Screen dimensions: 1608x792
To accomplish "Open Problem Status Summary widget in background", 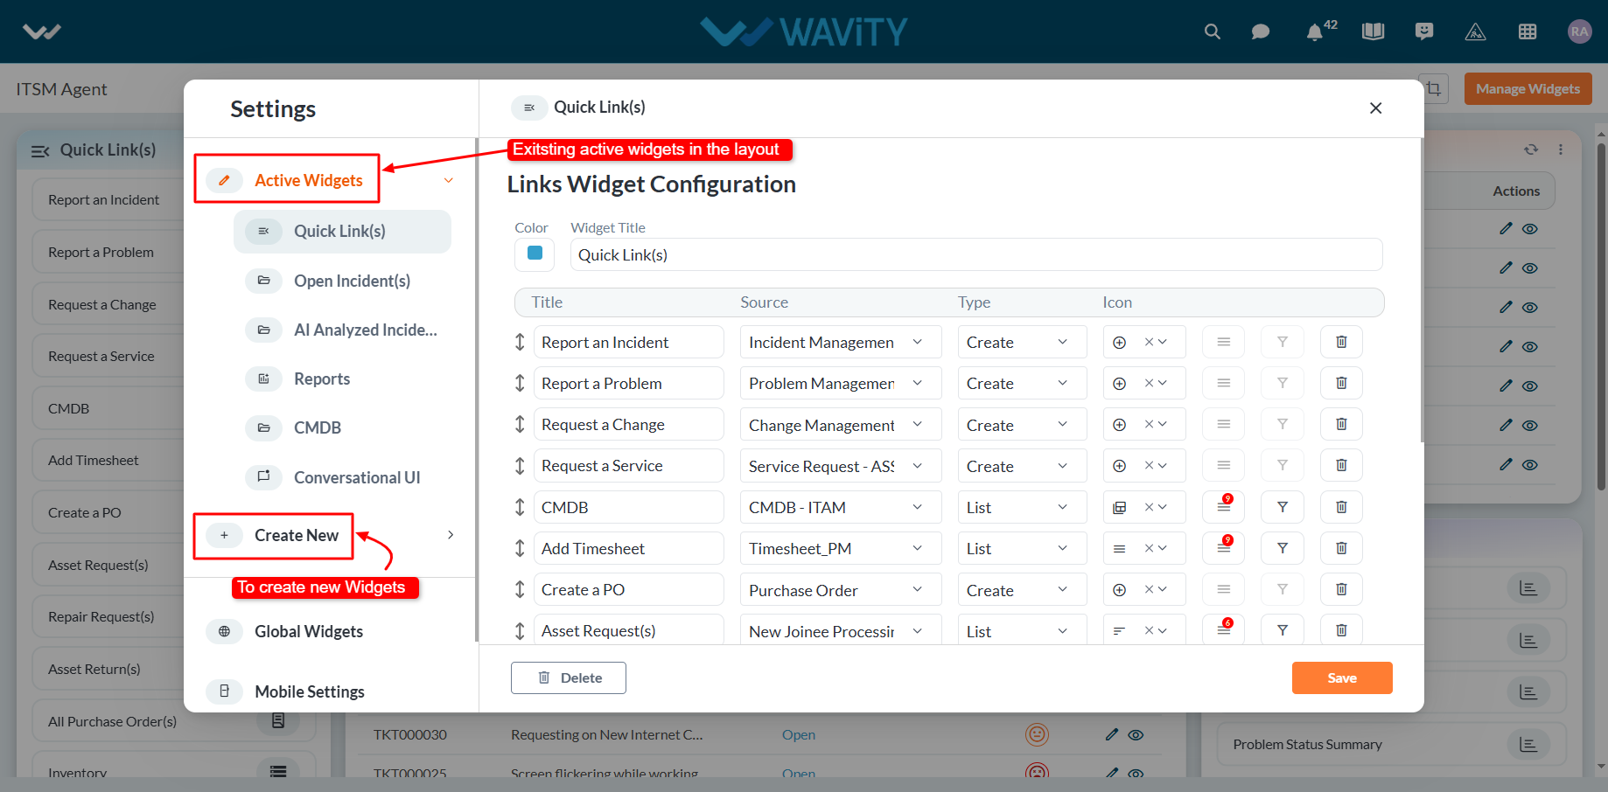I will pos(1391,745).
